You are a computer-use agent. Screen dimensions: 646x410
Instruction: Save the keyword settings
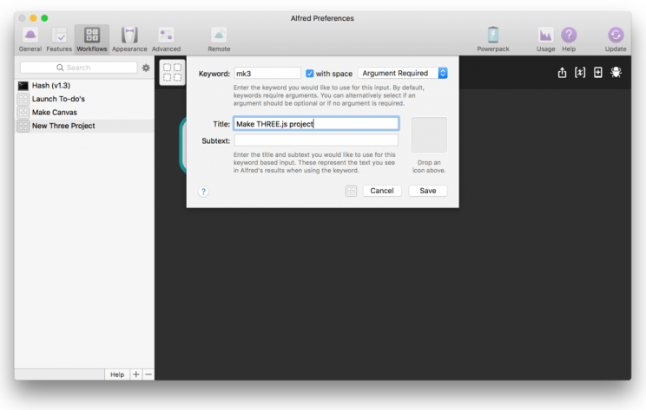point(428,191)
